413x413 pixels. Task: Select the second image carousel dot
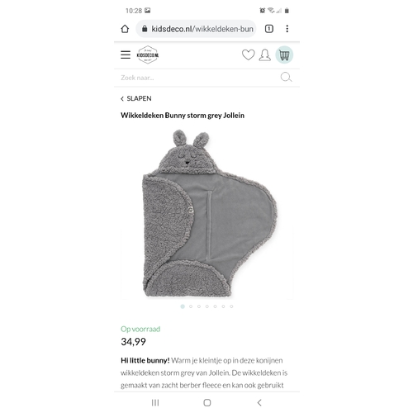(x=191, y=306)
